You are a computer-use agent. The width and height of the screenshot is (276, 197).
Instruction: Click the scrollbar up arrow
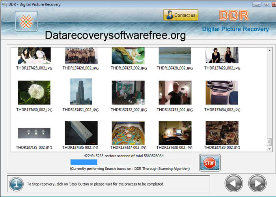270,49
